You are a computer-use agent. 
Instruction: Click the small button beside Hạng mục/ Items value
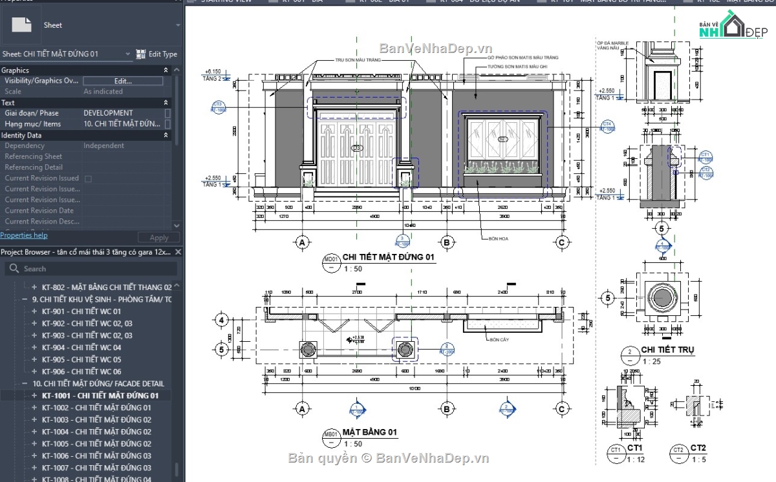[x=167, y=124]
